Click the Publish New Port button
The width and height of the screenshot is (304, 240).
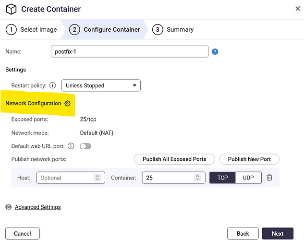(x=249, y=159)
